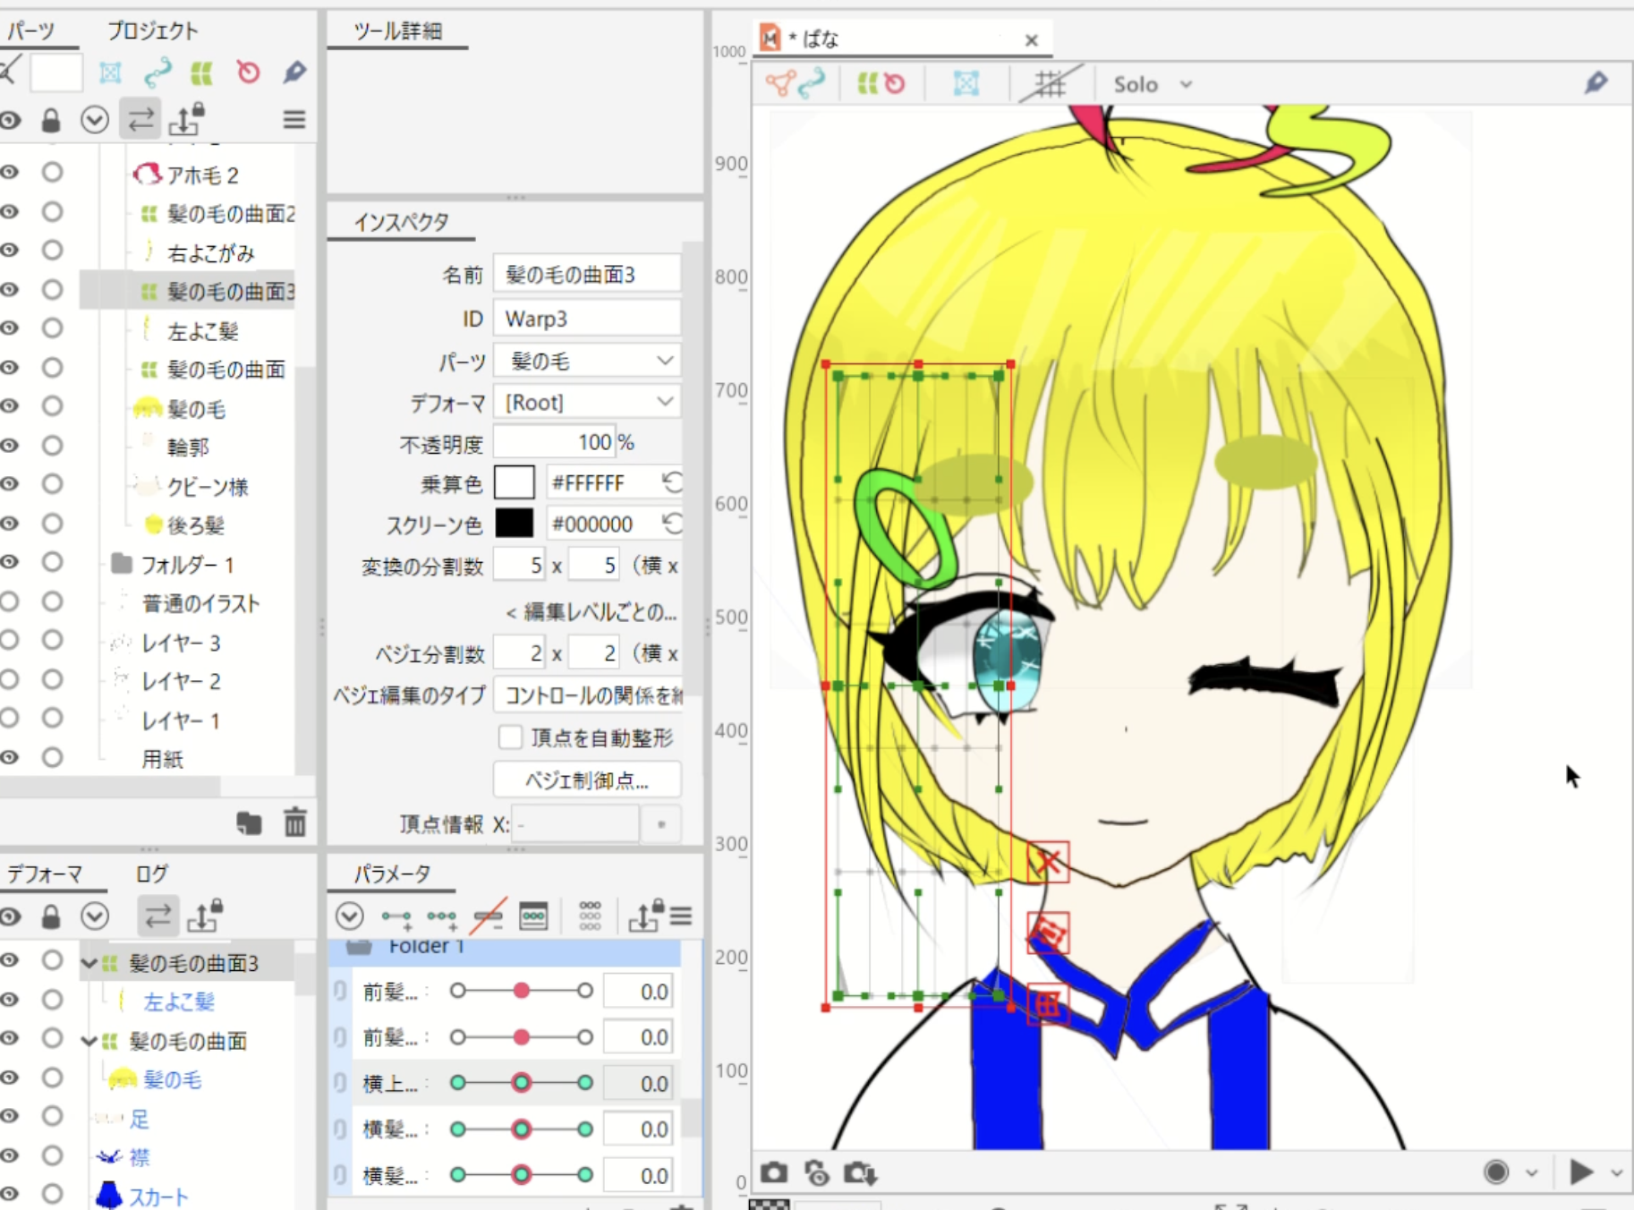1634x1210 pixels.
Task: Click the ベジェ制御点... button
Action: coord(587,780)
